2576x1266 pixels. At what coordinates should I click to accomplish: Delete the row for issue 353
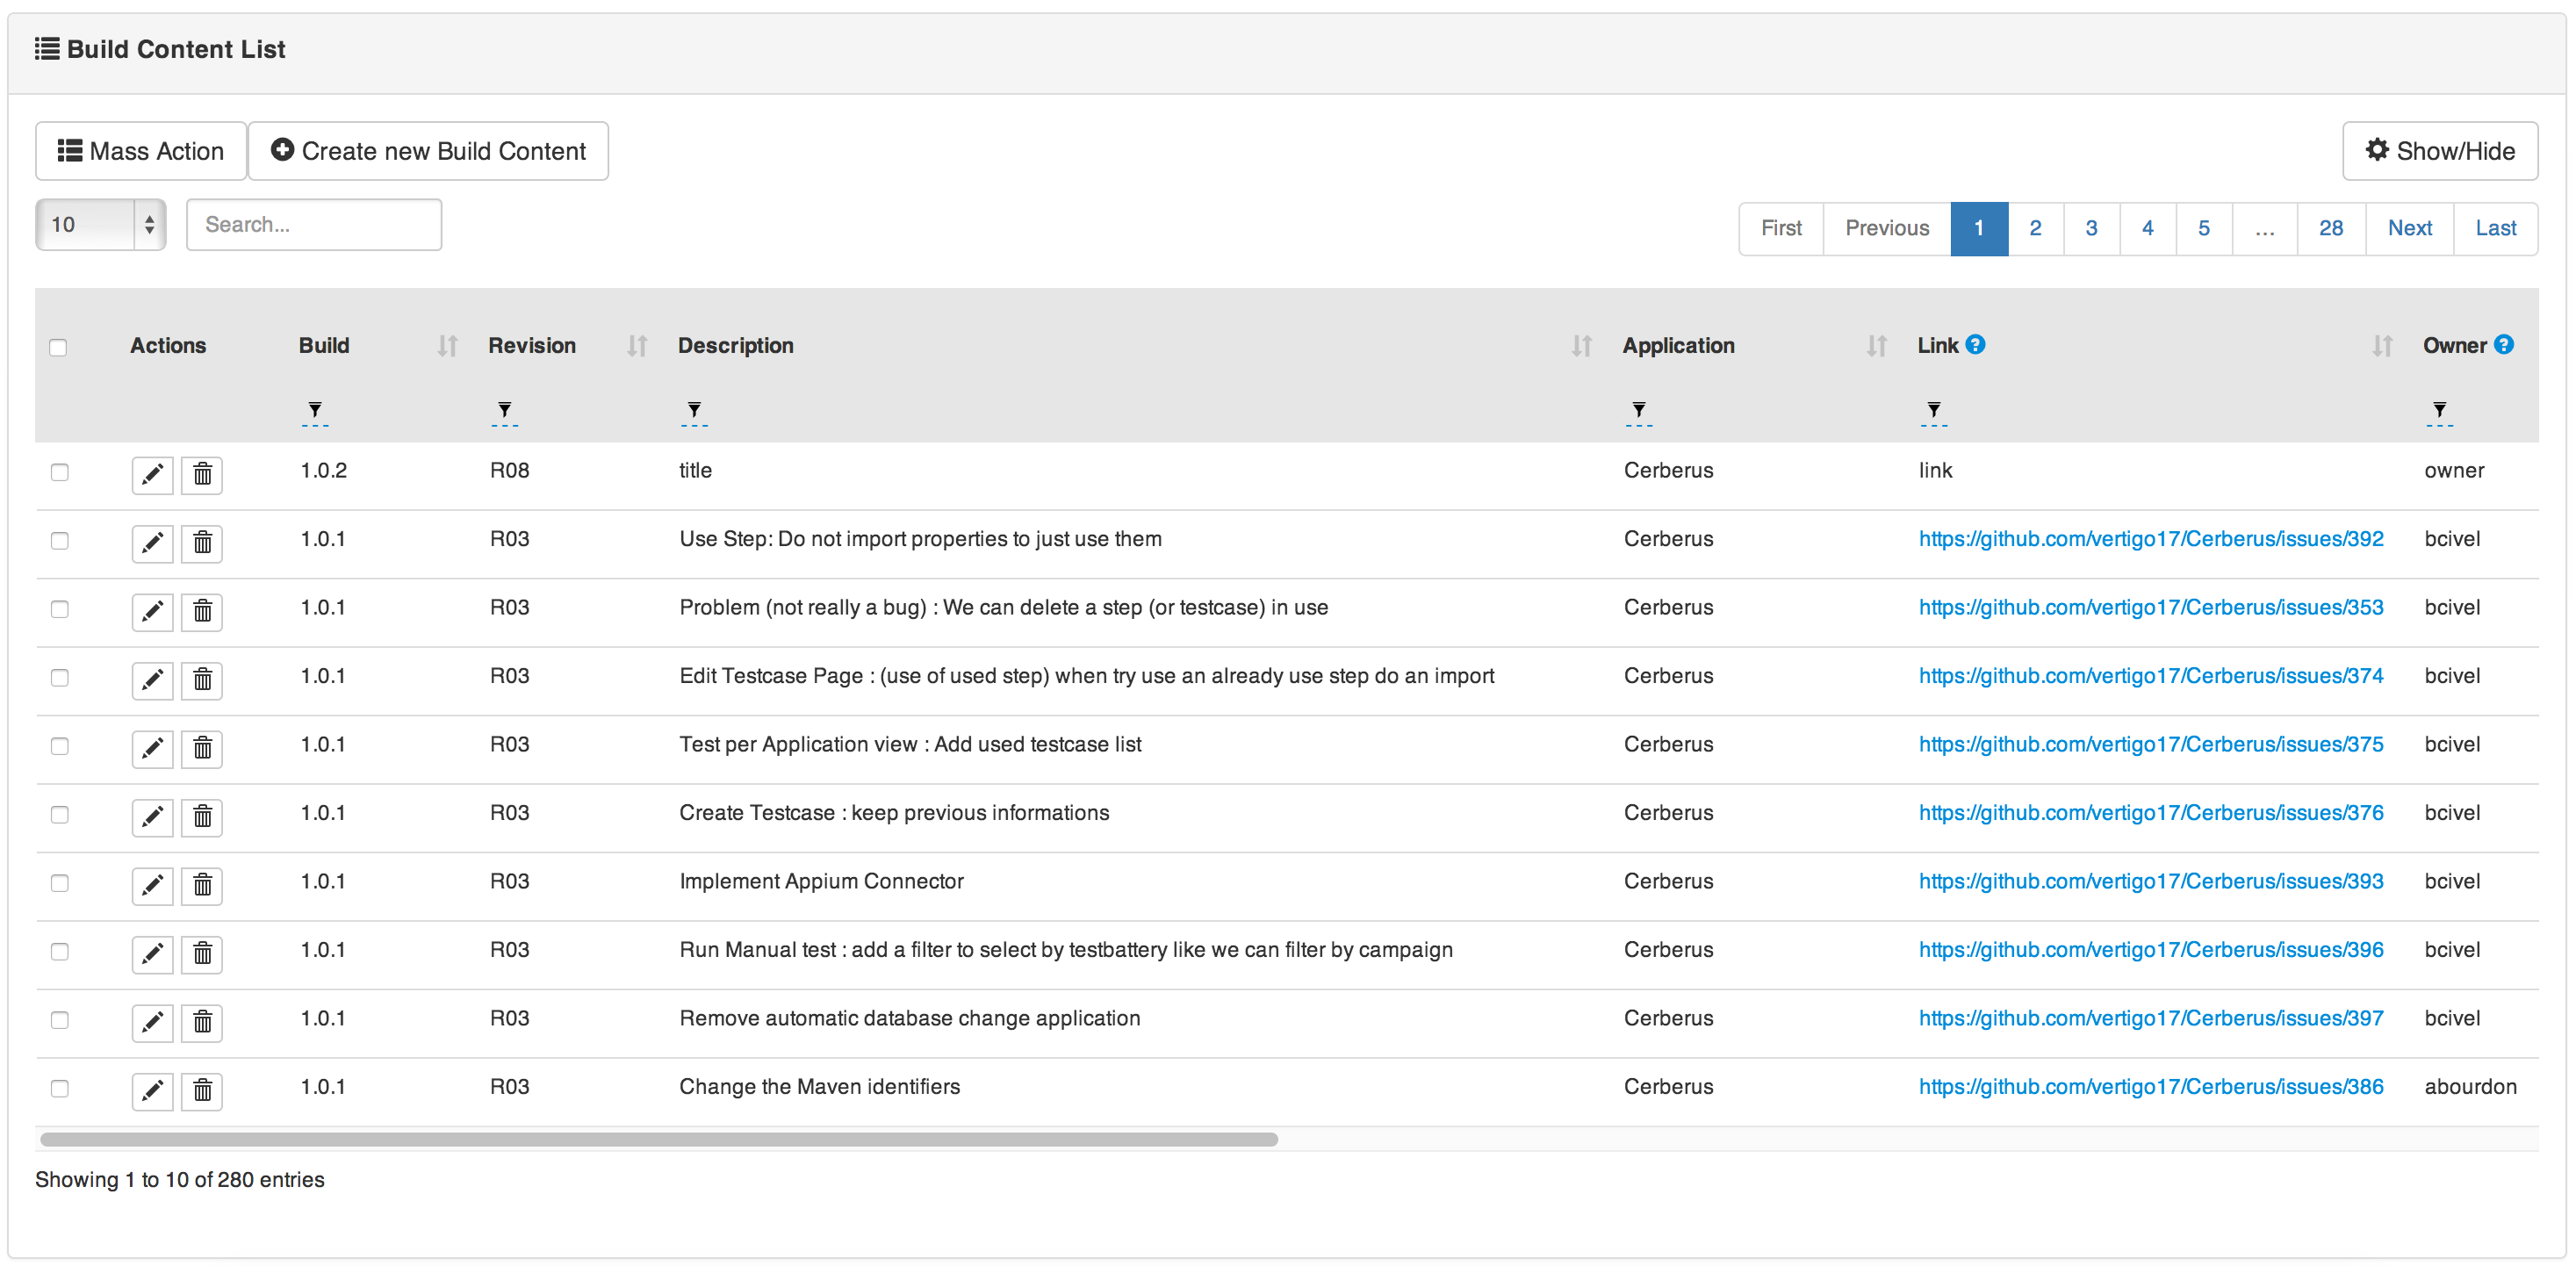[202, 611]
